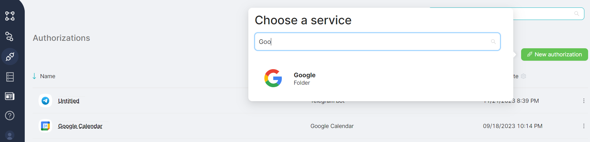Click the Google Calendar app icon
Viewport: 590px width, 142px height.
45,126
